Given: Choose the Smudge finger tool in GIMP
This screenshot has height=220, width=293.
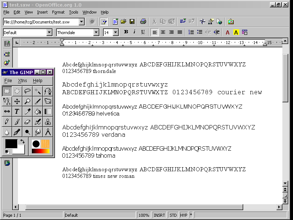Looking at the screenshot, I should point(38,132).
